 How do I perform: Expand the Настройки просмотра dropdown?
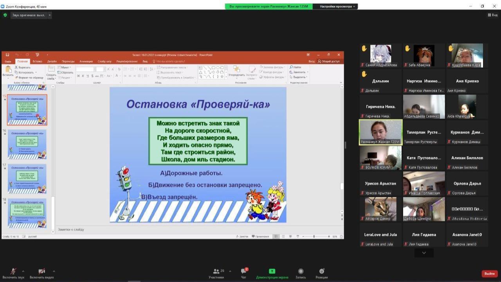(x=337, y=6)
